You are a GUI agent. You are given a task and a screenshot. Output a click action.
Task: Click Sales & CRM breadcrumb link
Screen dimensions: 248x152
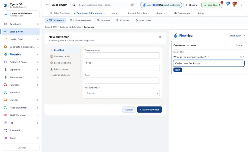[51, 27]
